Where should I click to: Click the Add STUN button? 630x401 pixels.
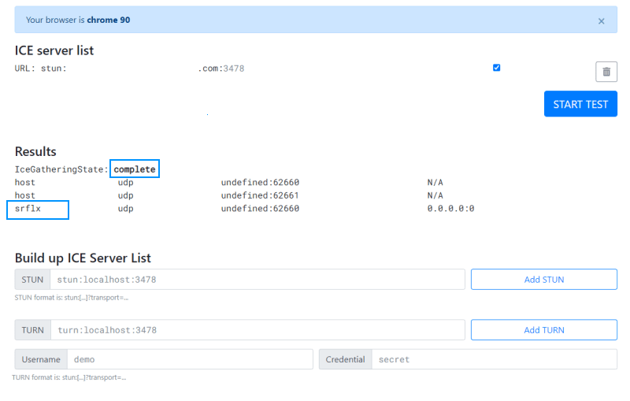[543, 279]
